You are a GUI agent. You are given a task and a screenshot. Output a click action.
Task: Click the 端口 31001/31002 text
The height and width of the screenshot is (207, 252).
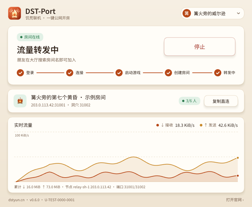(131, 187)
